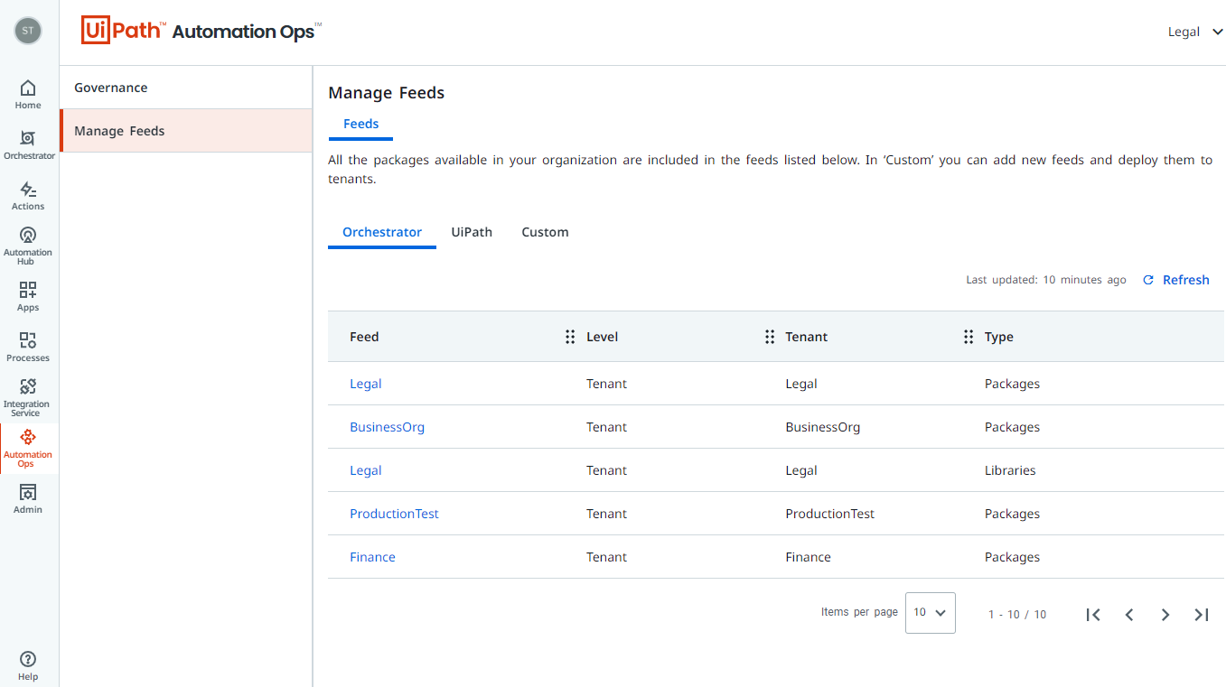Image resolution: width=1226 pixels, height=687 pixels.
Task: Switch to the Custom feeds tab
Action: pyautogui.click(x=545, y=232)
